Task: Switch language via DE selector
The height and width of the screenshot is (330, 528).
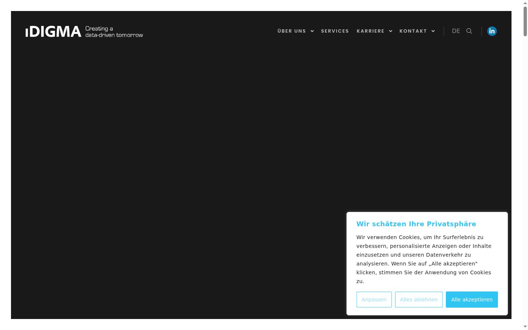Action: coord(456,31)
